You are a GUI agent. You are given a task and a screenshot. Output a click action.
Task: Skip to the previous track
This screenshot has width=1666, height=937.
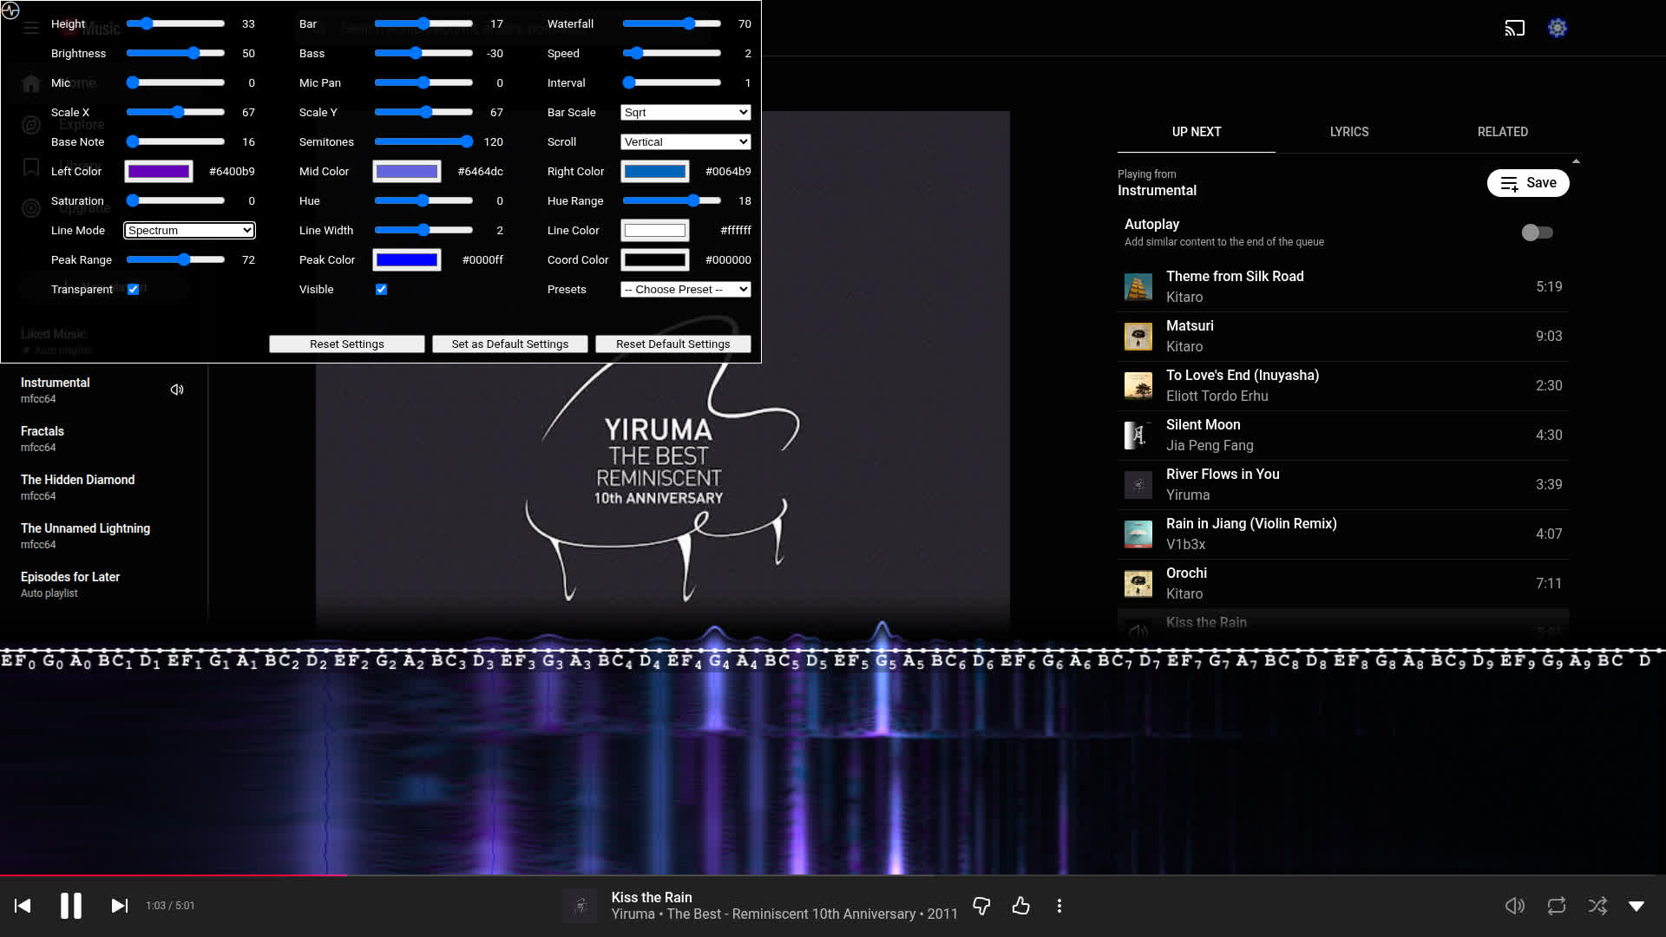pos(23,906)
